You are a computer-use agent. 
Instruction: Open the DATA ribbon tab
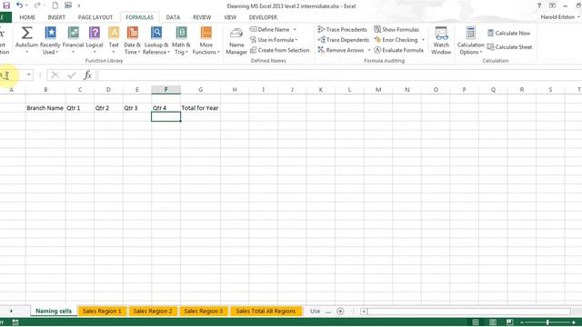coord(173,17)
